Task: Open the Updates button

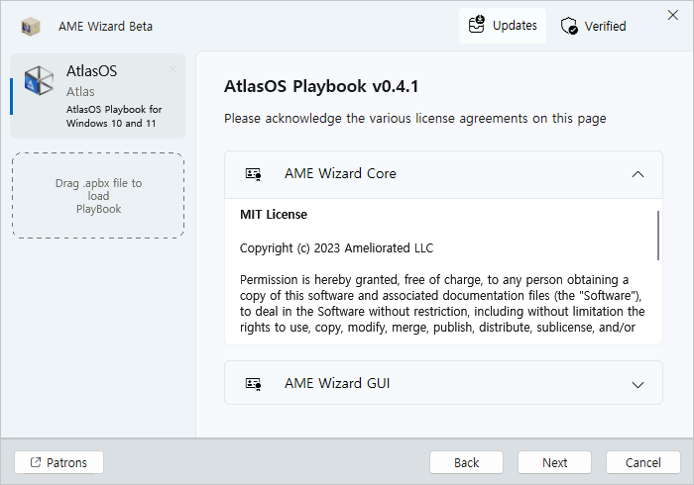Action: tap(503, 26)
